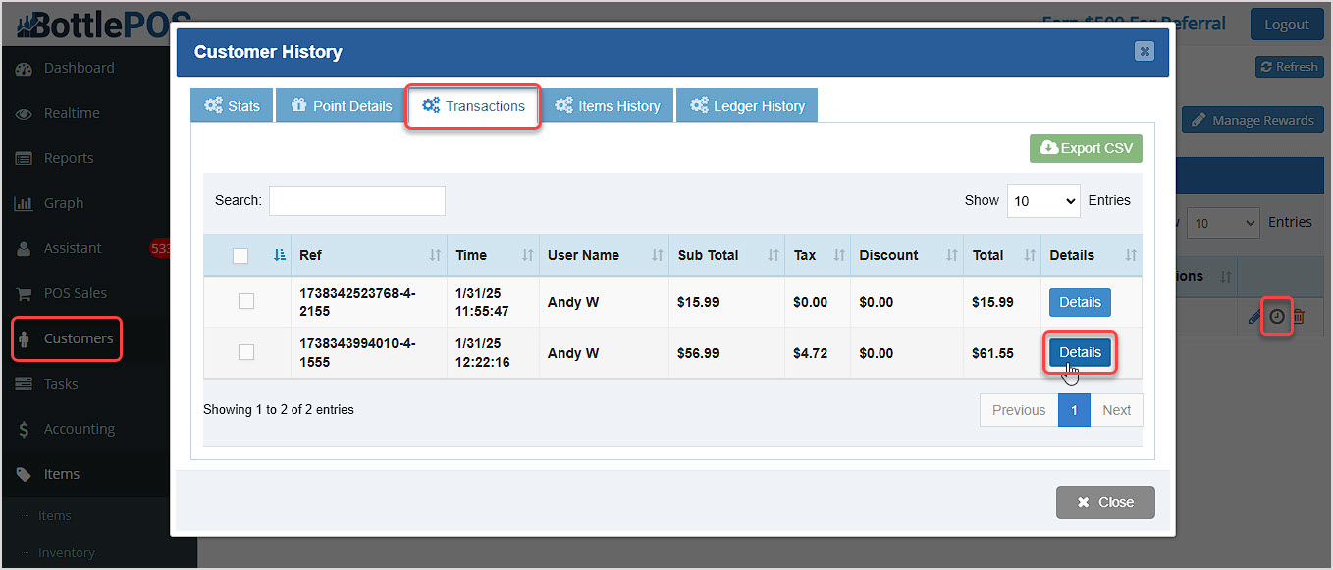This screenshot has height=570, width=1333.
Task: Open Realtime using the eye icon
Action: (x=24, y=113)
